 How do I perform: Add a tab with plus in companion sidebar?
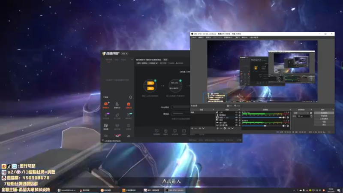pos(132,60)
